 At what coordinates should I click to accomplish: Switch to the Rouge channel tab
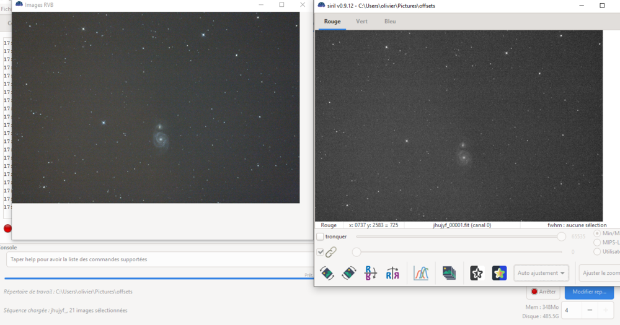pyautogui.click(x=332, y=21)
